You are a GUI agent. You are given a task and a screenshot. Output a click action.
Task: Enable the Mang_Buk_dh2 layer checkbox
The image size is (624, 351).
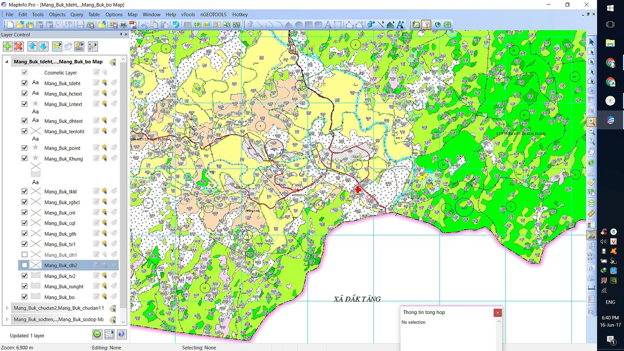(x=24, y=265)
